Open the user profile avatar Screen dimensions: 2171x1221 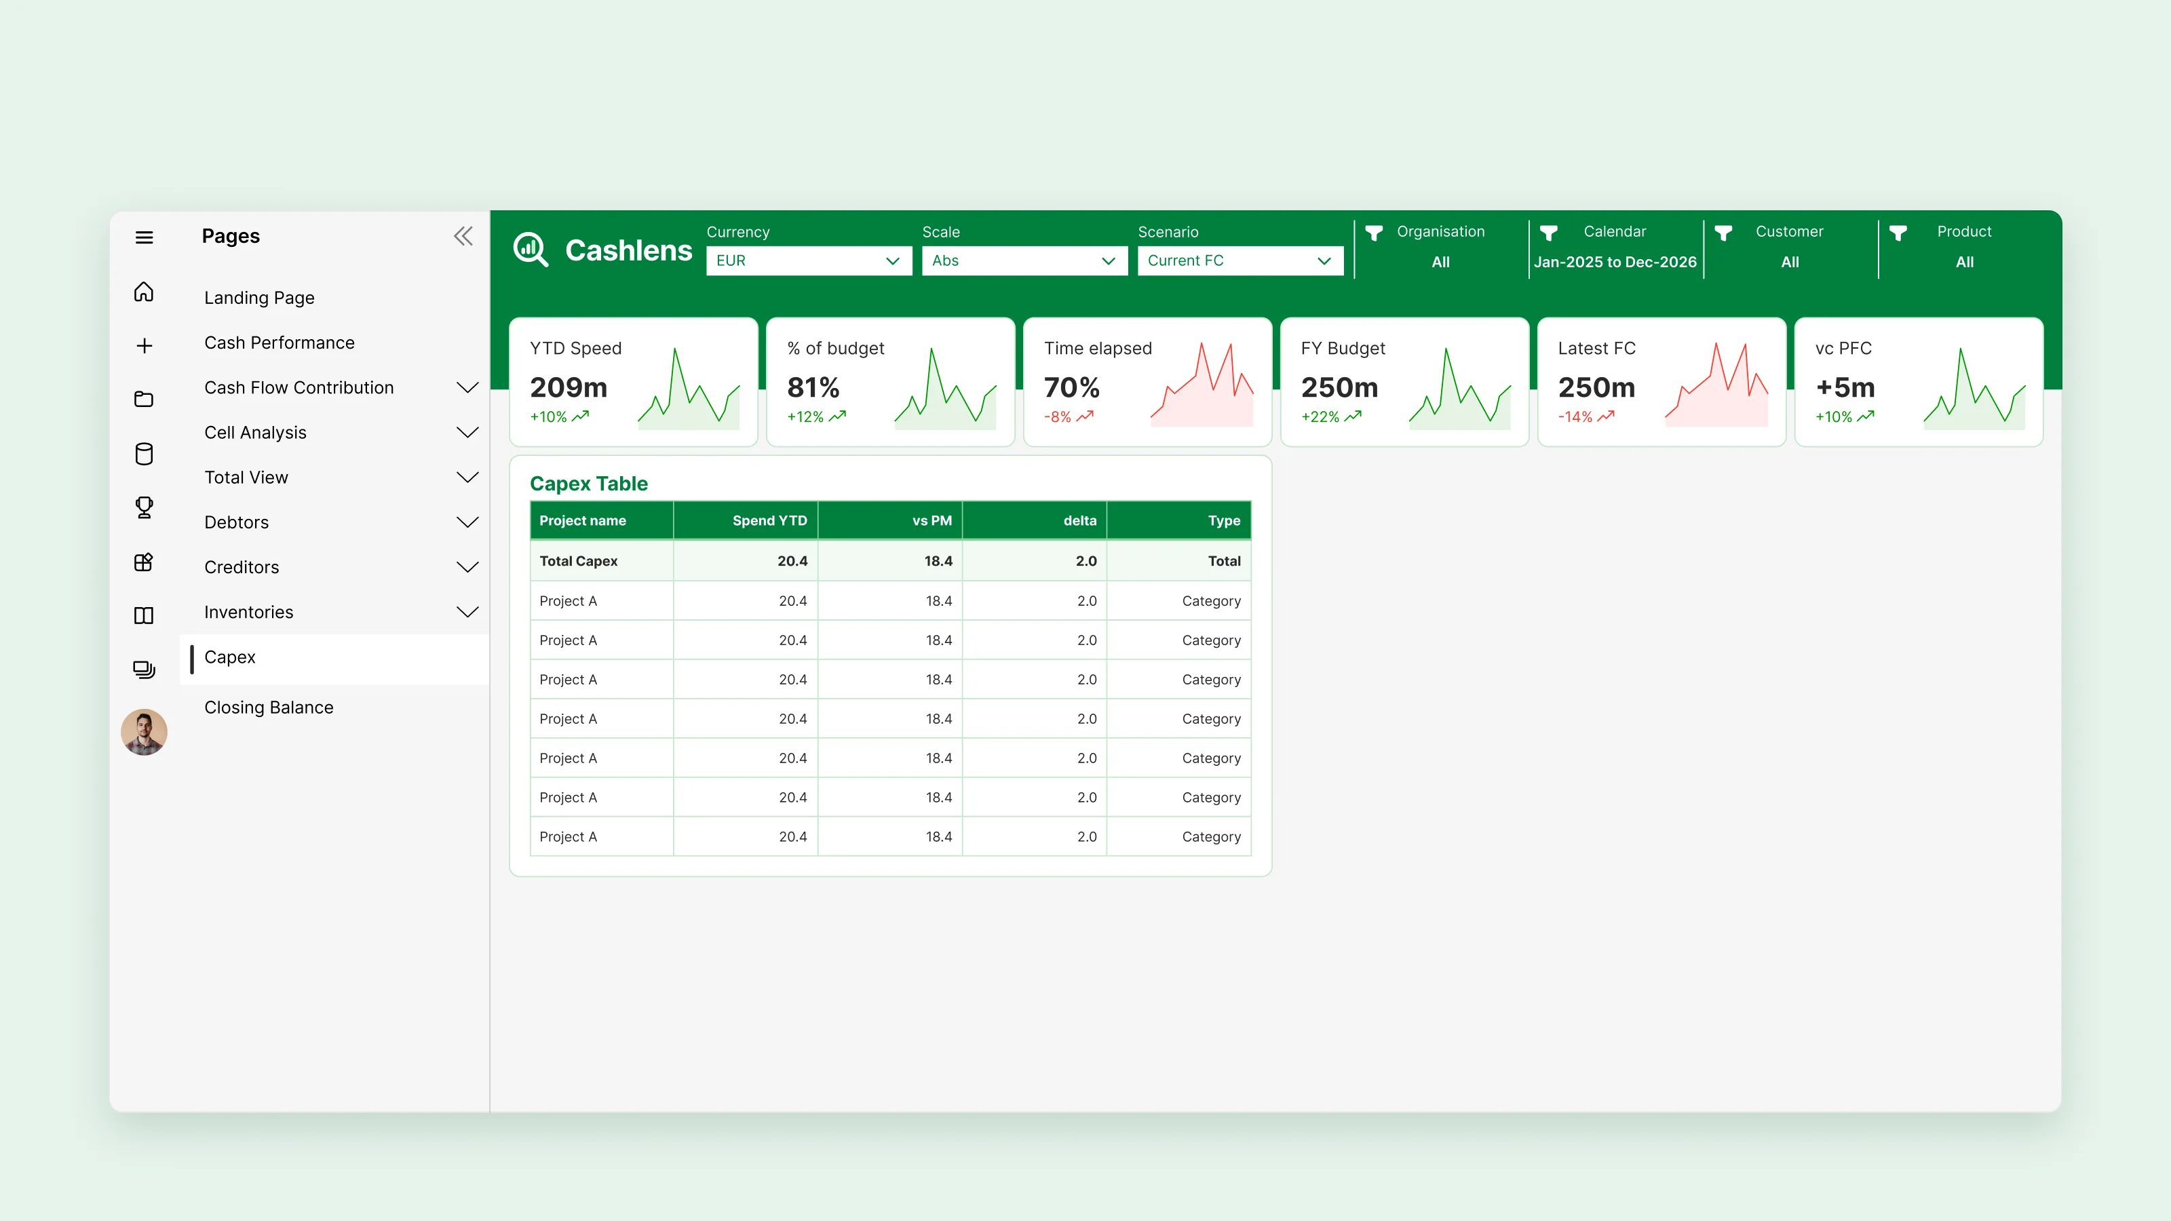[144, 731]
